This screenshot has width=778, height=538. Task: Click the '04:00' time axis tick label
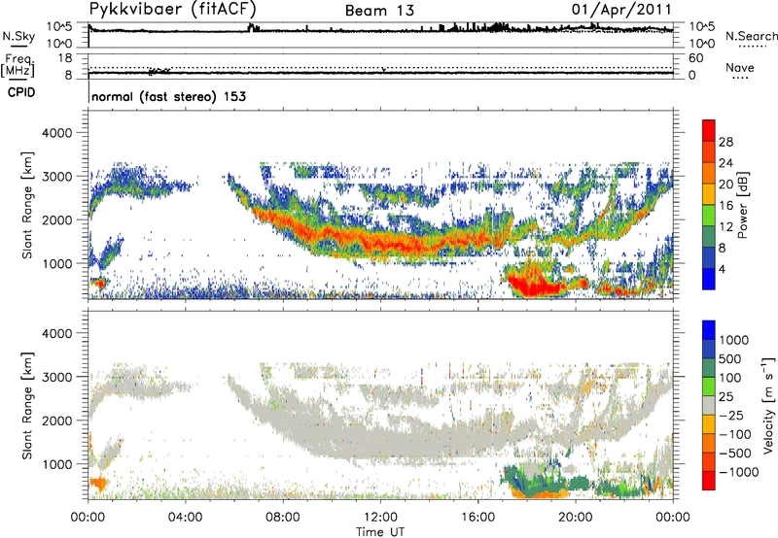186,518
